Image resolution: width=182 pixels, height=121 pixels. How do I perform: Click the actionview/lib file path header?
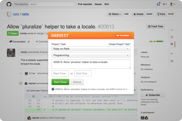point(37,91)
